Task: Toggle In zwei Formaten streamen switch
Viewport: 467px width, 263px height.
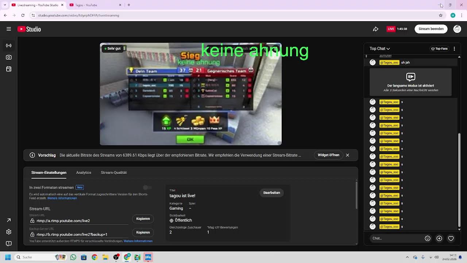Action: (x=147, y=187)
